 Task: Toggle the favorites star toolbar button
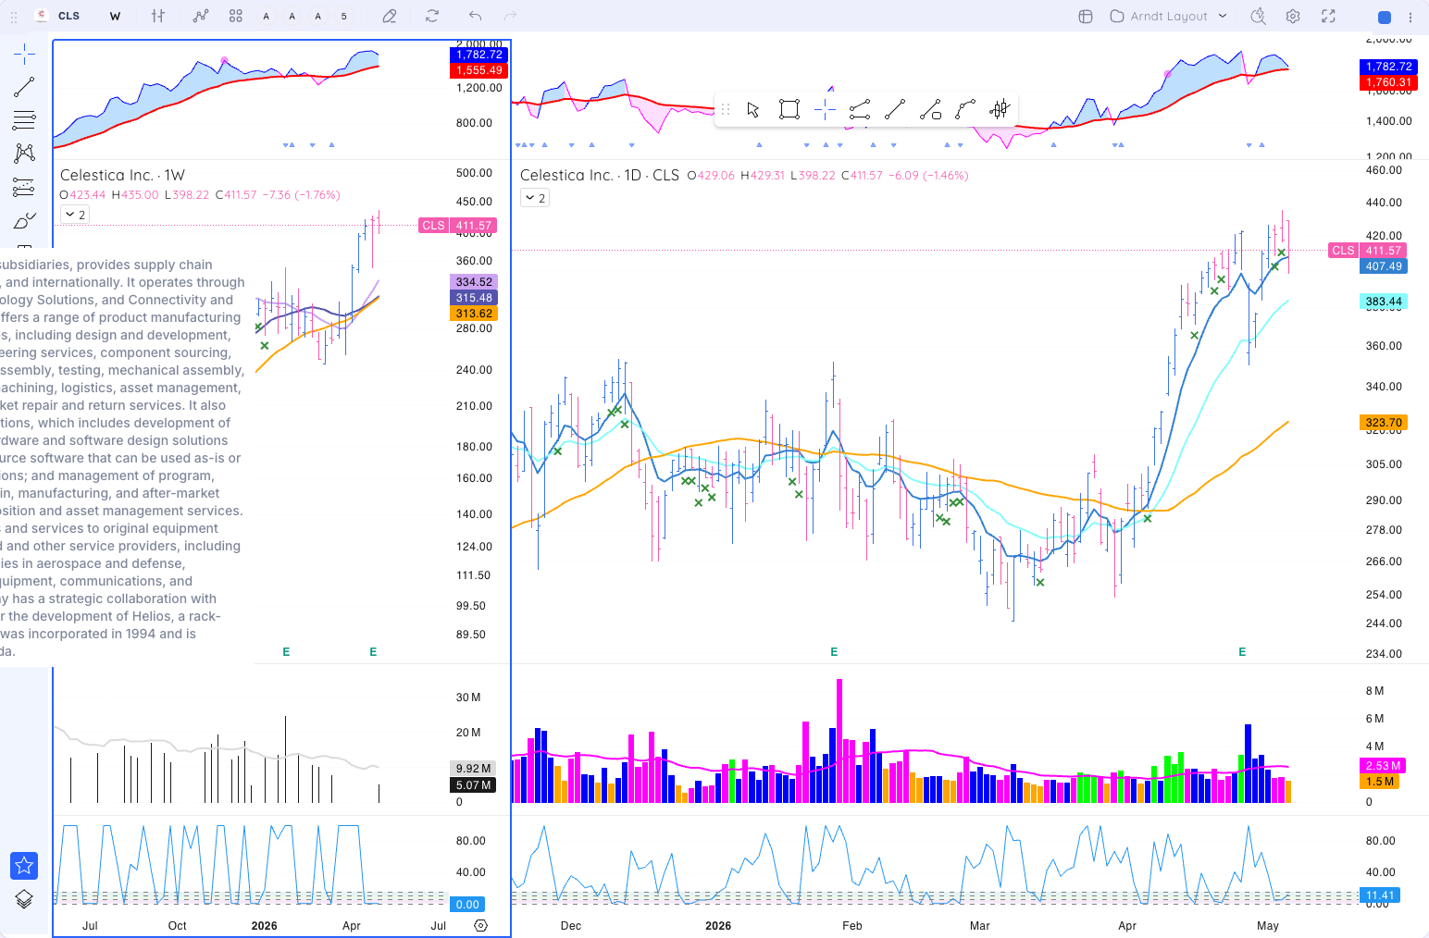(x=24, y=866)
